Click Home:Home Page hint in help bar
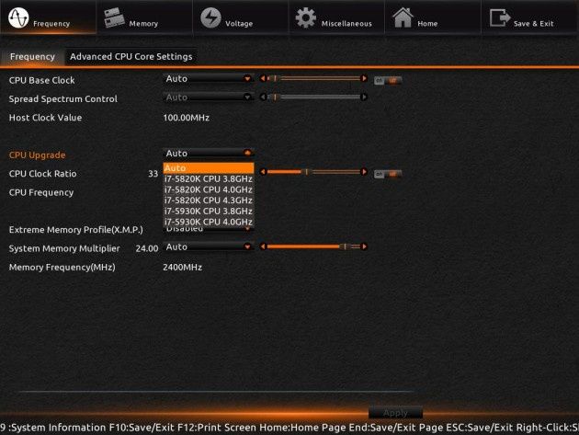 coord(302,428)
